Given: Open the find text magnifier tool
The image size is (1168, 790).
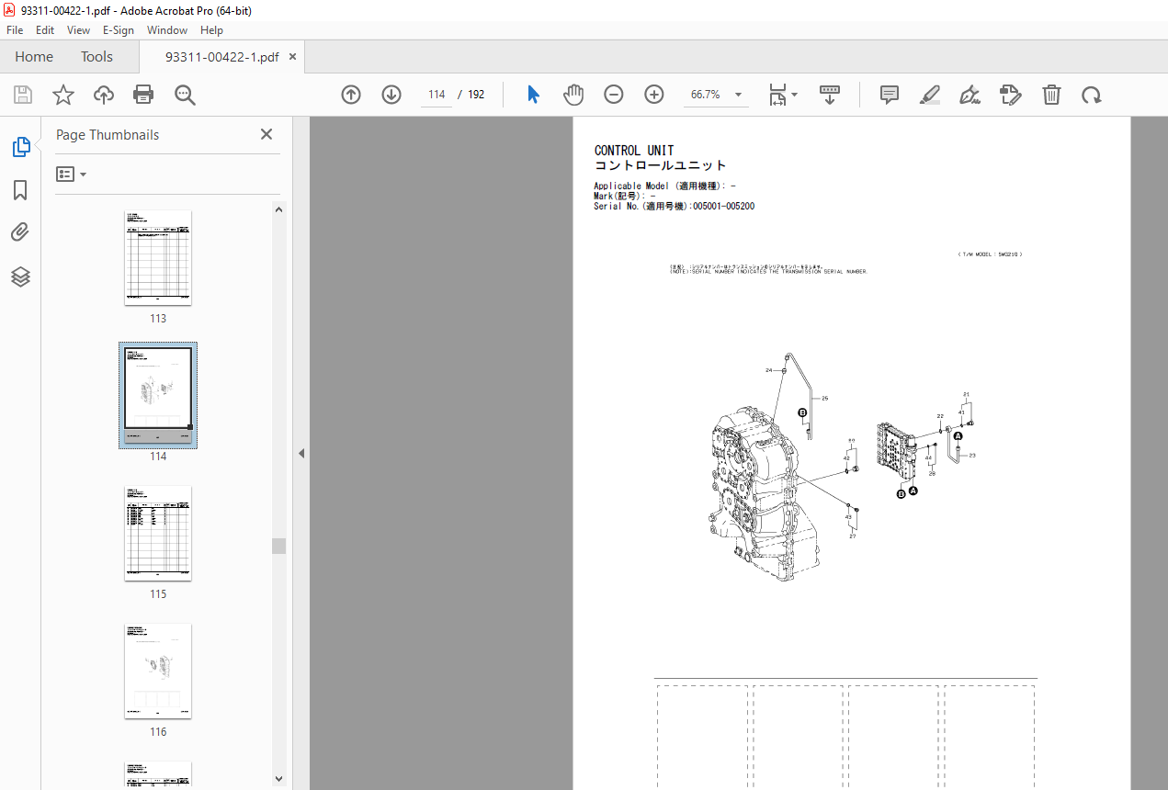Looking at the screenshot, I should point(185,95).
